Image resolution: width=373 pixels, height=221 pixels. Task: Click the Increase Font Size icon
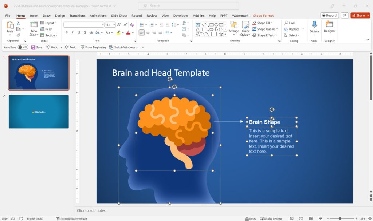click(x=118, y=24)
